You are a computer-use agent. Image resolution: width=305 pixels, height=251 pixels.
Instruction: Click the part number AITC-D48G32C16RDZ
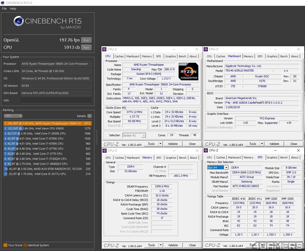(247, 186)
